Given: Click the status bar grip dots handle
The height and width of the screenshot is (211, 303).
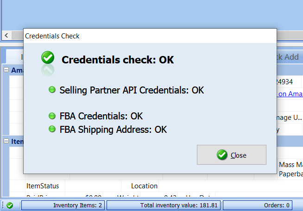Looking at the screenshot, I should (x=3, y=205).
